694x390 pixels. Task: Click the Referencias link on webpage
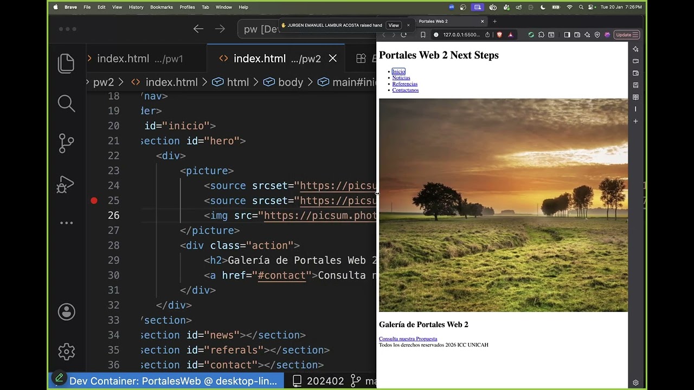405,84
